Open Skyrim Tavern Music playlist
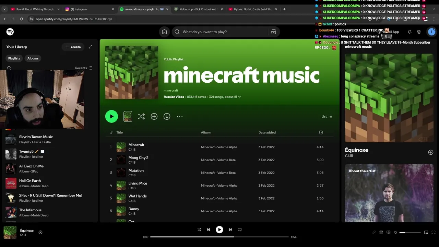 (50, 139)
